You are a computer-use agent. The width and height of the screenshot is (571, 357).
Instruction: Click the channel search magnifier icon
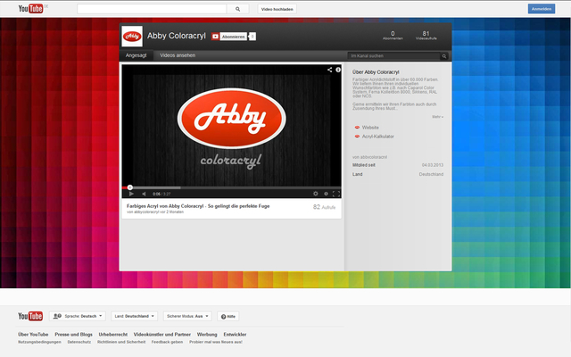tap(444, 56)
